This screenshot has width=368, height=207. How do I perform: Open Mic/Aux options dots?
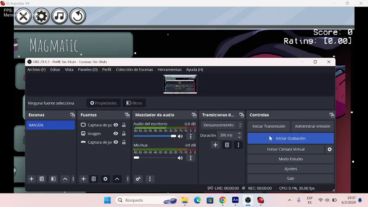point(191,158)
